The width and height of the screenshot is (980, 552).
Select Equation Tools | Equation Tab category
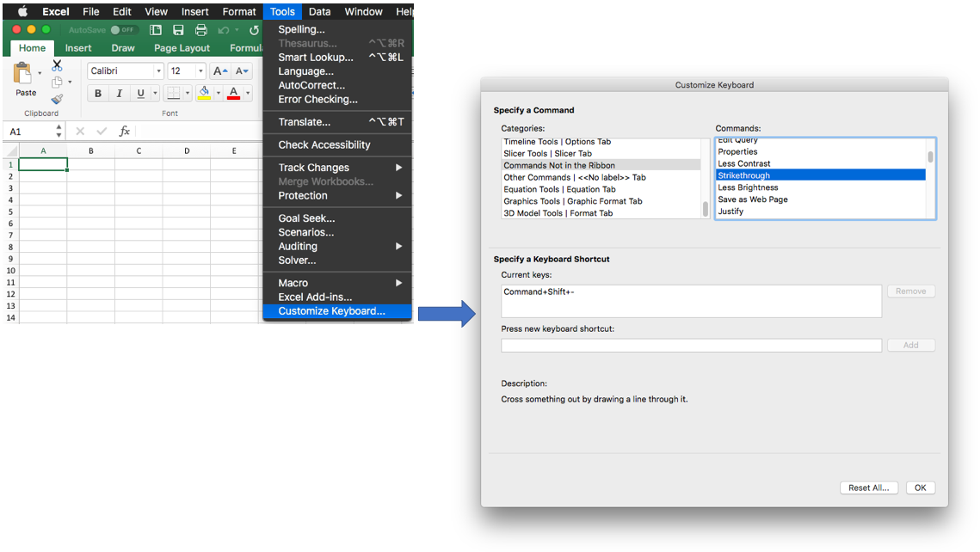coord(601,189)
